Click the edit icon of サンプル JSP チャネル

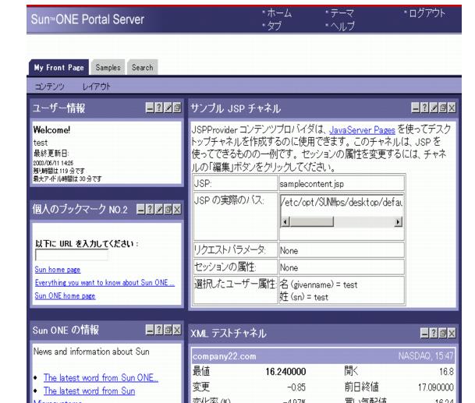[x=434, y=108]
